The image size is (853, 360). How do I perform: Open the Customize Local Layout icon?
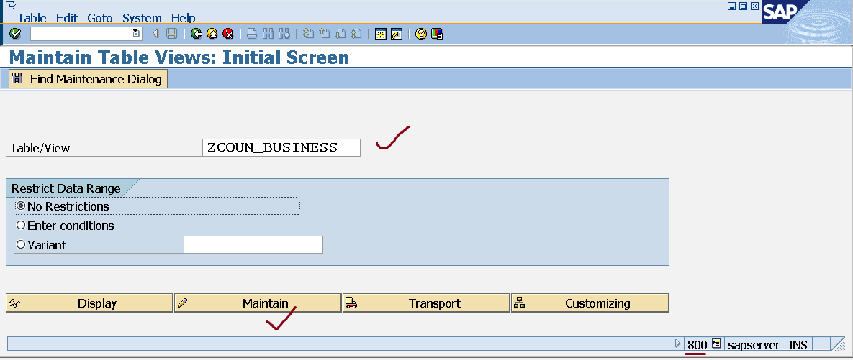point(437,34)
